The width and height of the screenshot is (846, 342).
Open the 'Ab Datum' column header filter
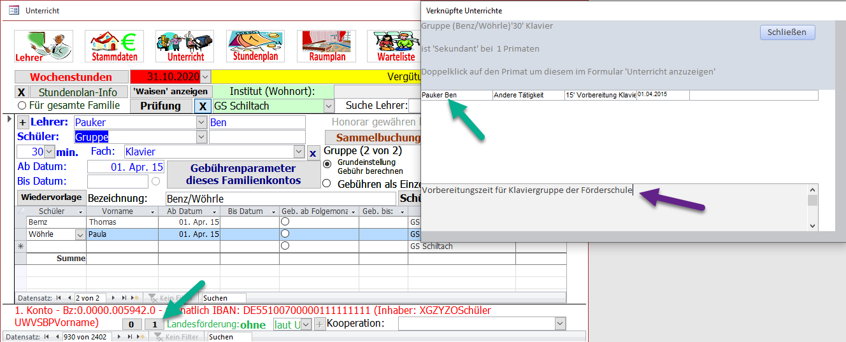point(214,211)
